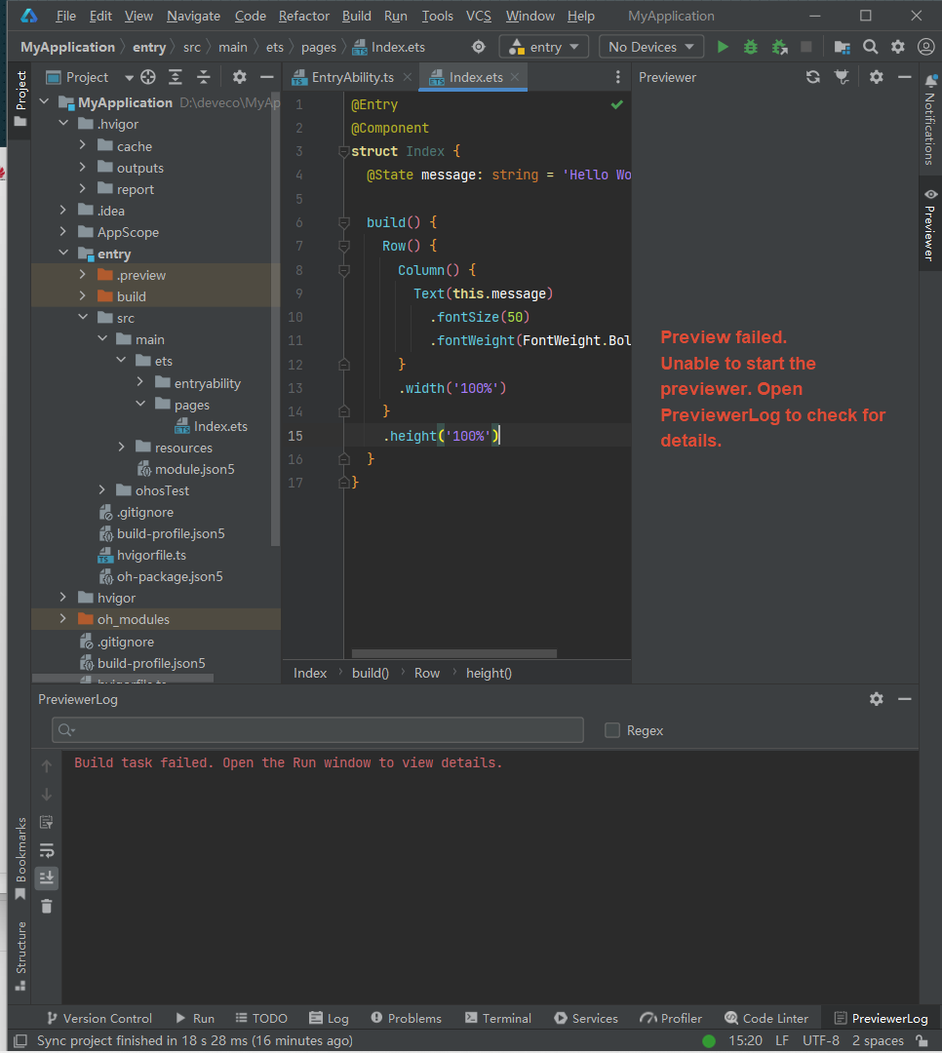This screenshot has height=1053, width=942.
Task: Switch to the EntryAbility.ts tab
Action: (x=352, y=77)
